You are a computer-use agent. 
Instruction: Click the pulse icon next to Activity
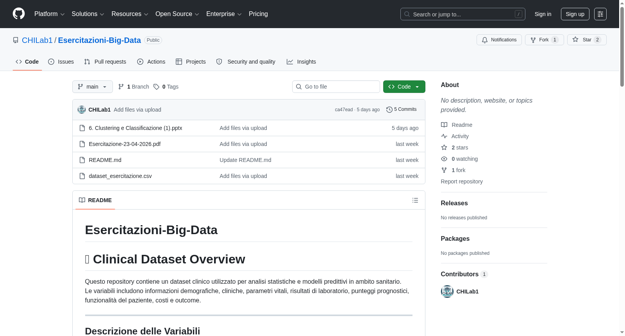click(x=444, y=136)
